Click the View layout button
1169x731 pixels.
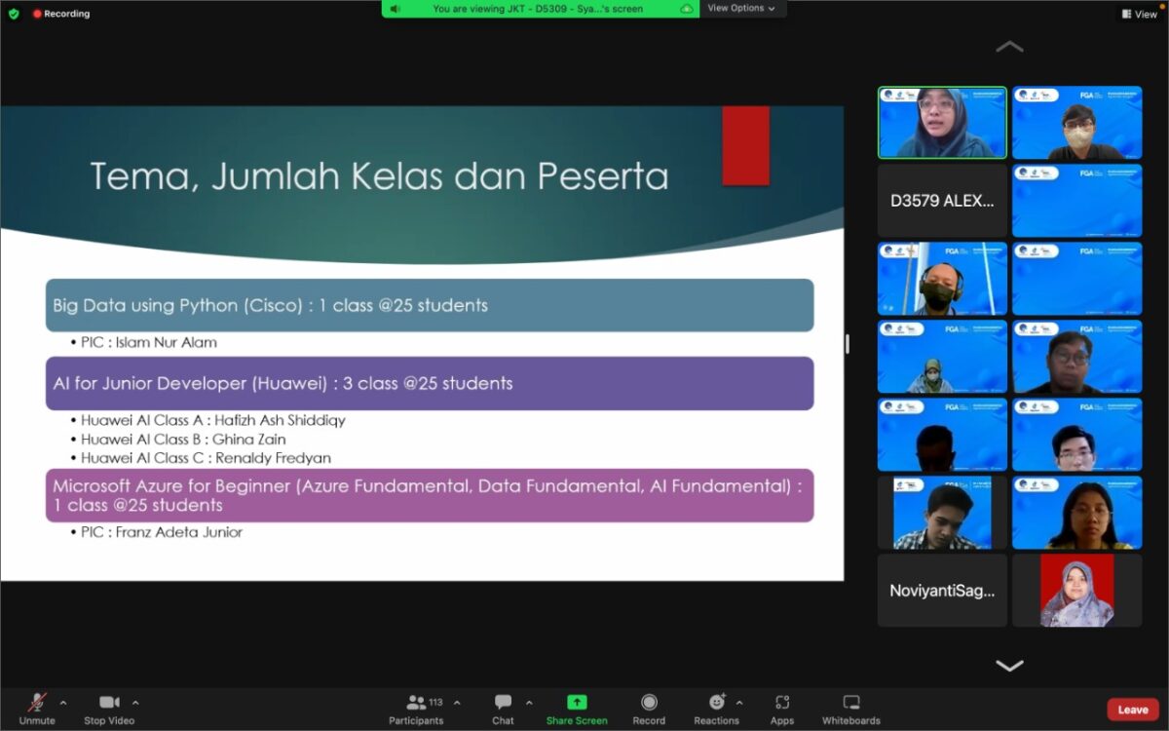point(1140,14)
